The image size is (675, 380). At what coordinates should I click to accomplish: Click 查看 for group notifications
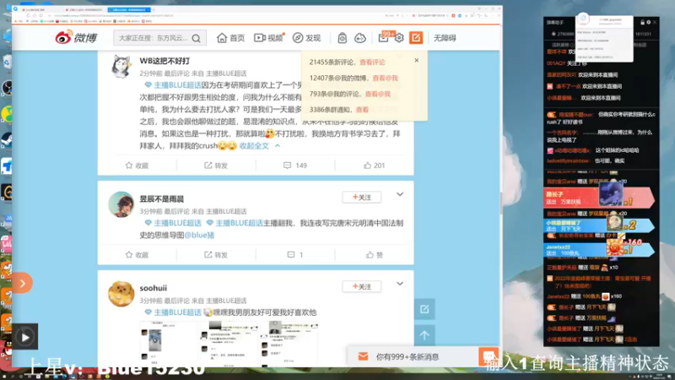(363, 110)
